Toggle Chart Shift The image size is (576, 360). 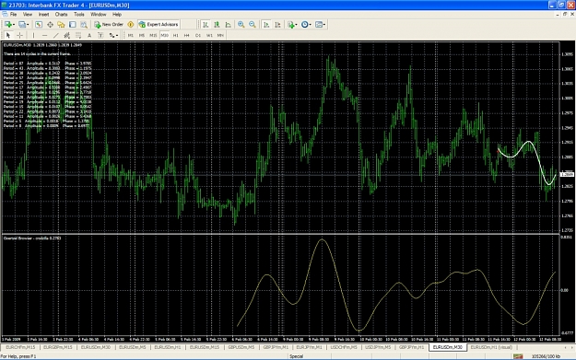pyautogui.click(x=277, y=25)
